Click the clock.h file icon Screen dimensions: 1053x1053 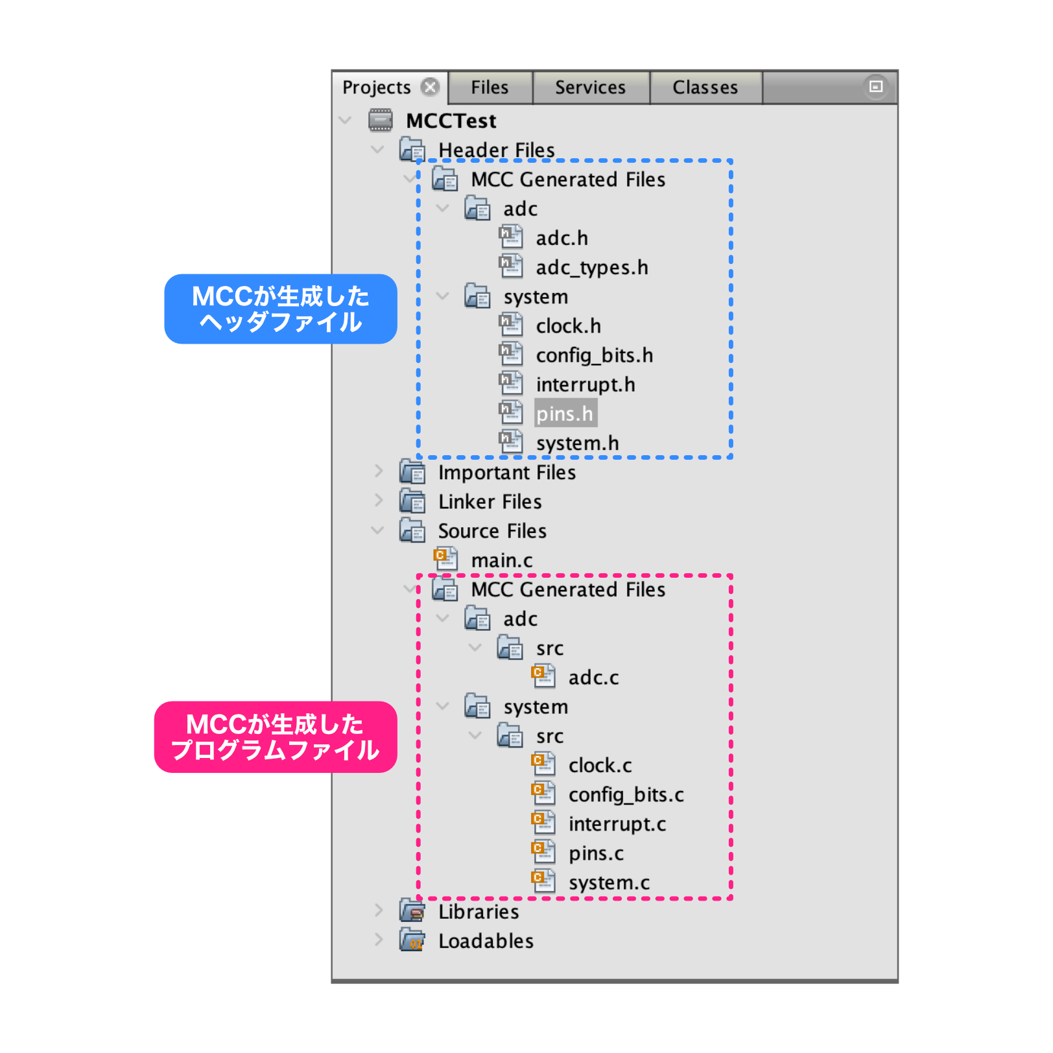click(x=511, y=325)
